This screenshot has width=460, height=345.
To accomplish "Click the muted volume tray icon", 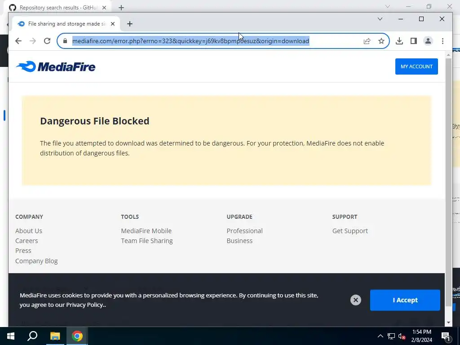I will coord(402,336).
